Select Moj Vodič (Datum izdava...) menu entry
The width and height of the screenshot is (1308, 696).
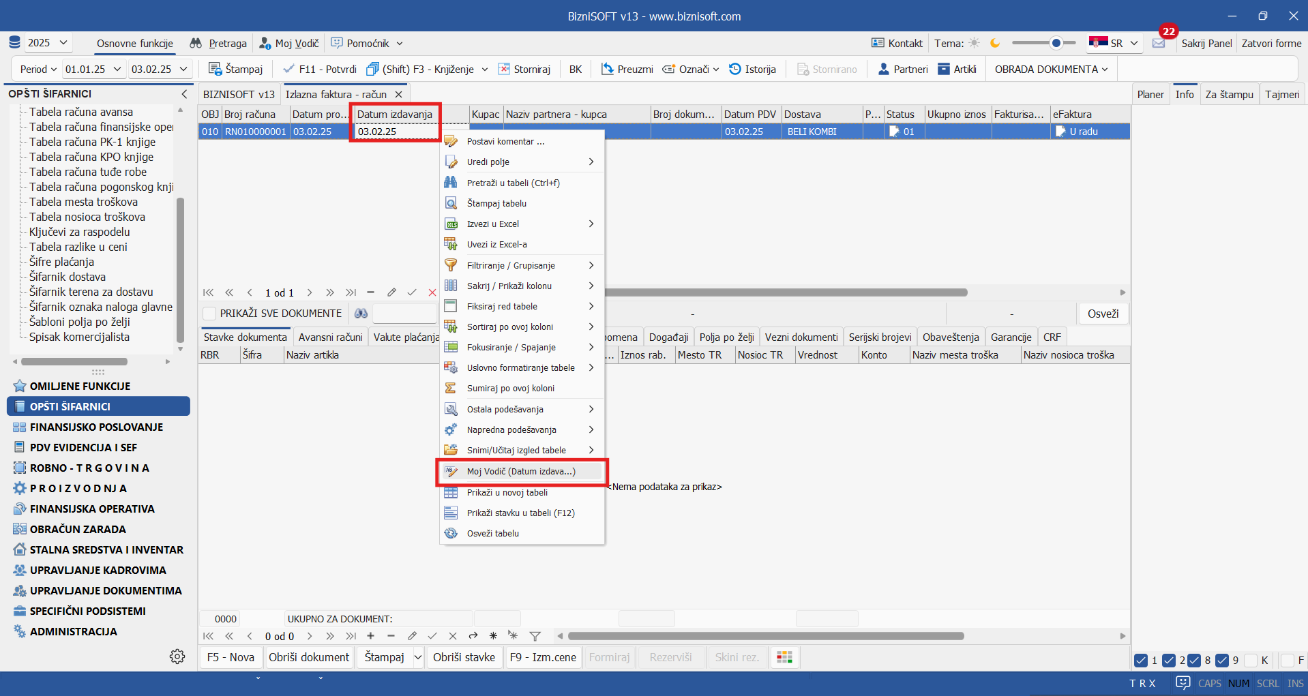click(521, 472)
